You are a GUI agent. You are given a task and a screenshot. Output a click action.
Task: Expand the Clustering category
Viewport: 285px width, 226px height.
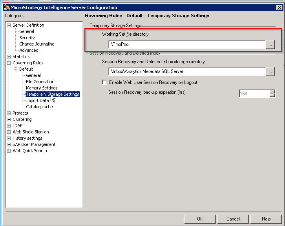9,119
